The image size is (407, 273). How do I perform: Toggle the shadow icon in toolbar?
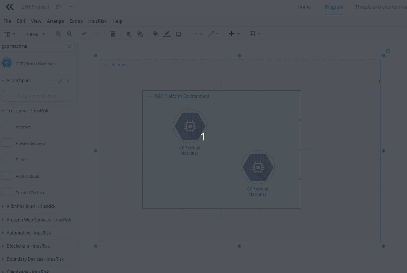coord(178,34)
